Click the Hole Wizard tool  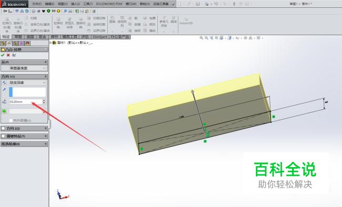[69, 23]
